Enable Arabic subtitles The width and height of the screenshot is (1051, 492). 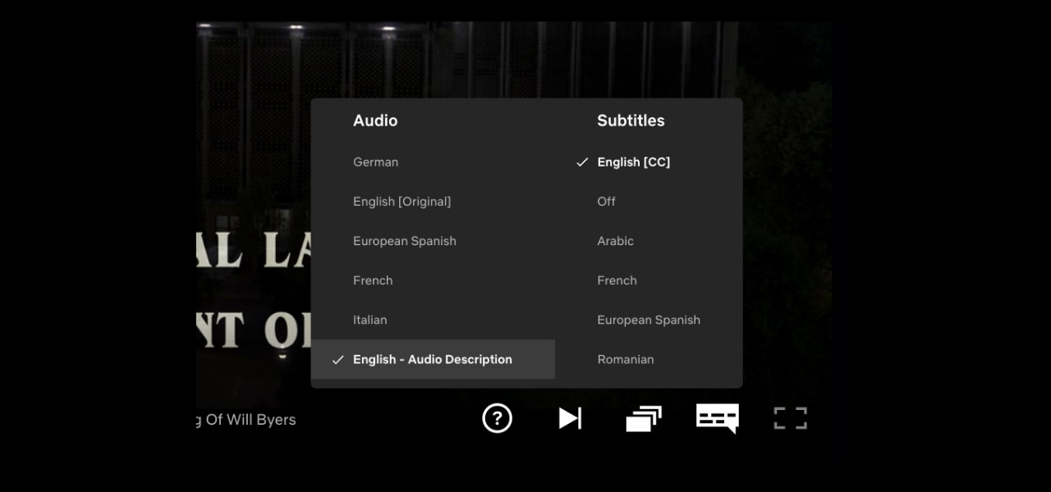pos(615,241)
